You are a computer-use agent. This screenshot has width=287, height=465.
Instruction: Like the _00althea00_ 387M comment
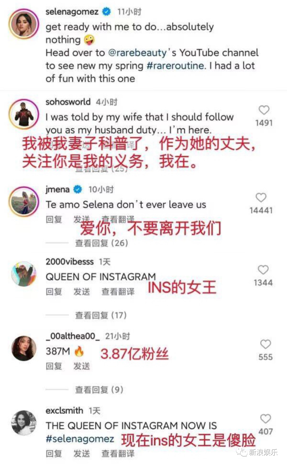pos(265,344)
